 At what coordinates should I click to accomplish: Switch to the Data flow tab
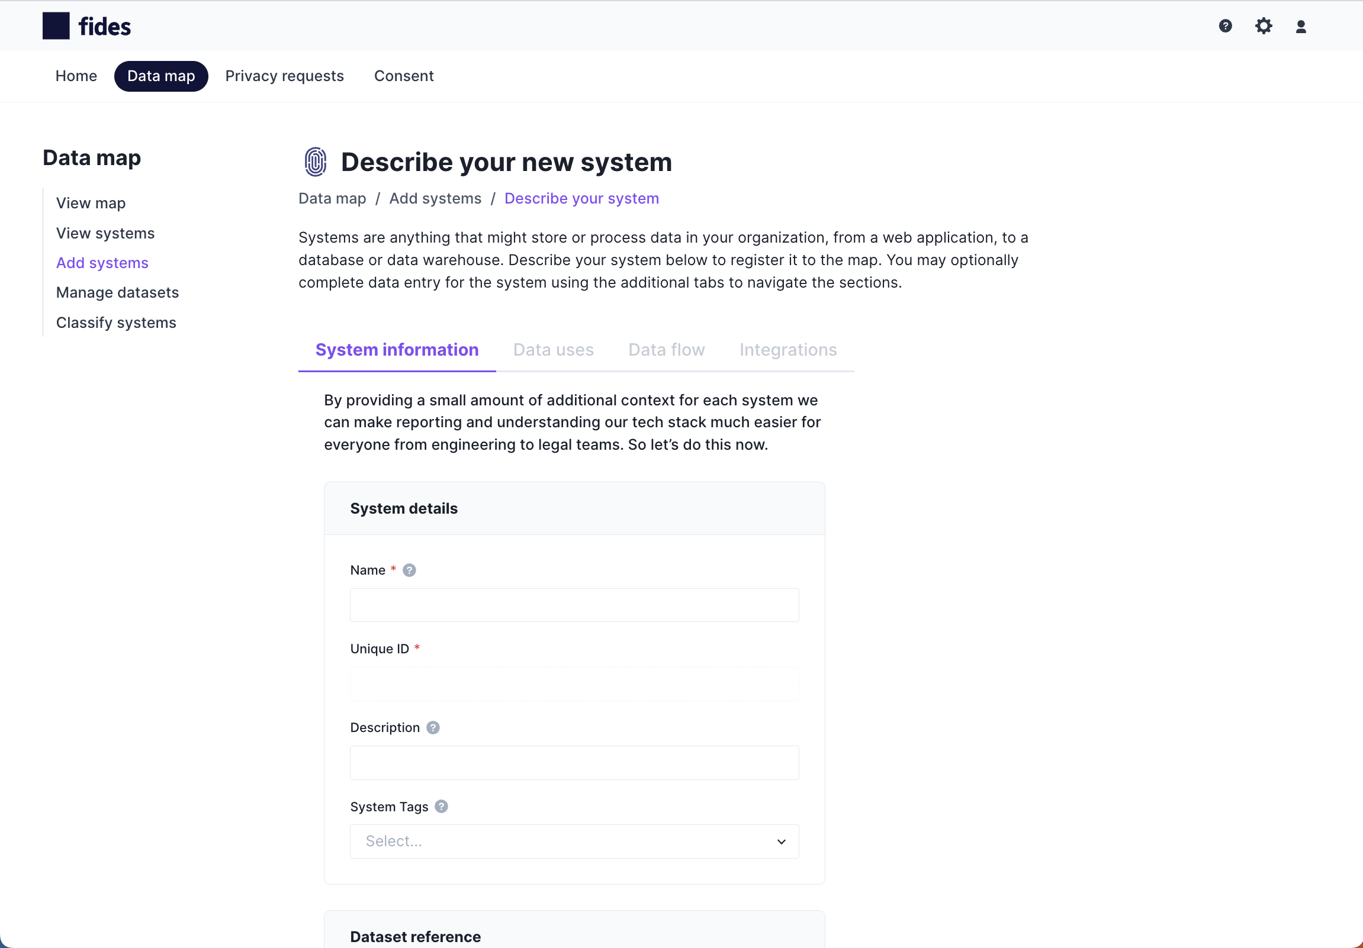[x=666, y=350]
